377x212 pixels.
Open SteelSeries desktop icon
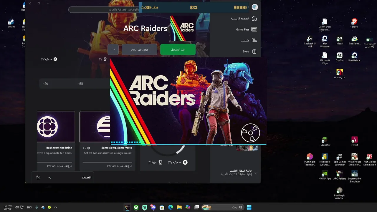click(x=355, y=40)
